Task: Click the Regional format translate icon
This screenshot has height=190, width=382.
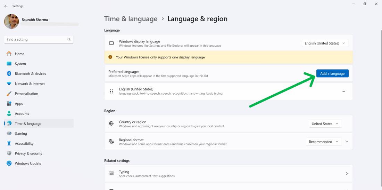Action: pos(111,141)
